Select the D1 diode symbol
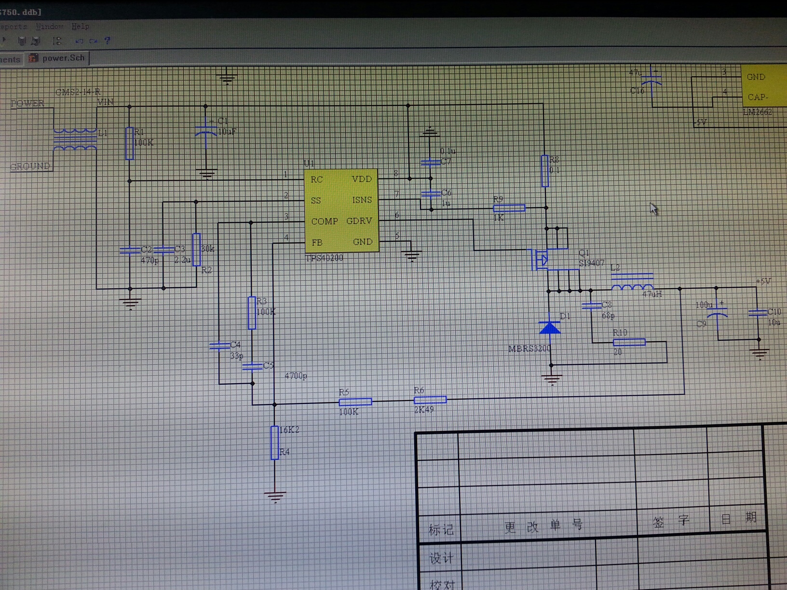This screenshot has height=590, width=787. point(550,328)
